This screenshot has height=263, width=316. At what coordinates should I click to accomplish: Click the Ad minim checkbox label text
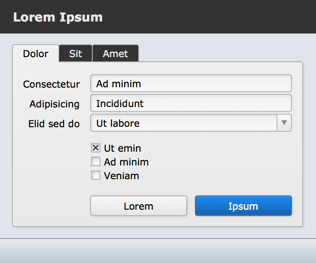point(126,162)
